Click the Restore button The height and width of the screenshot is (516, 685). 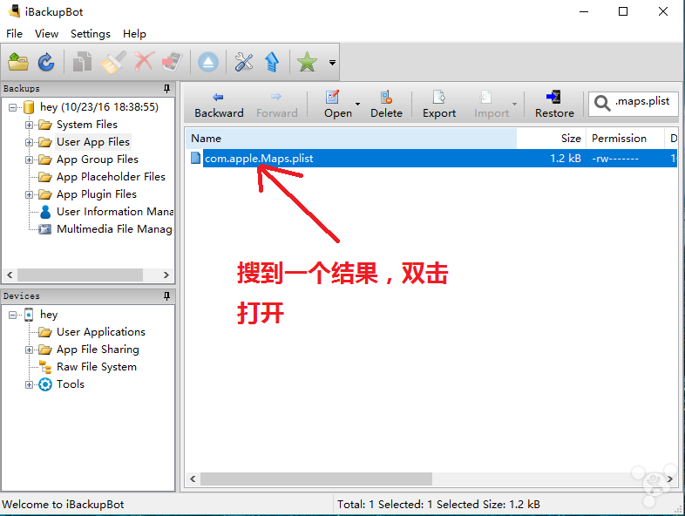coord(554,105)
